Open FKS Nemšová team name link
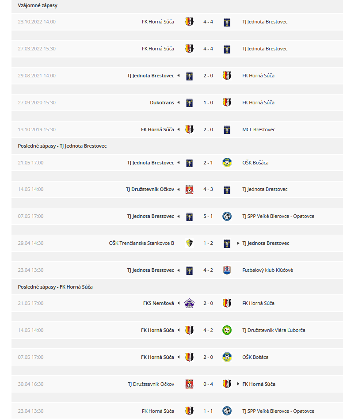The image size is (343, 419). [x=158, y=303]
